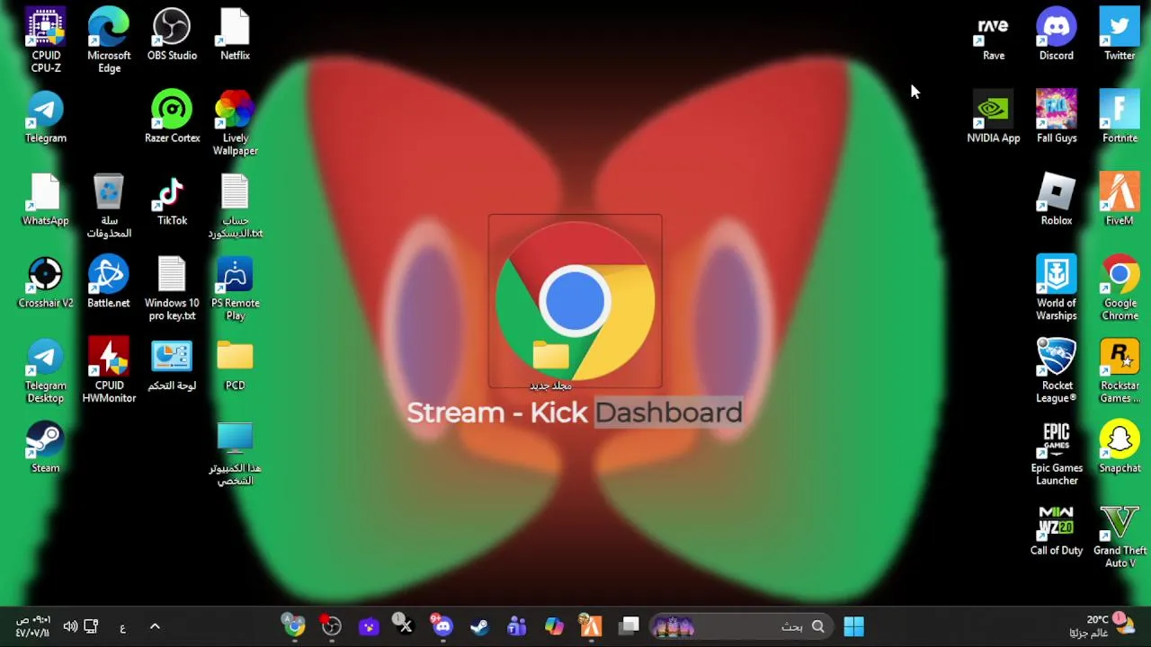Open the Windows Start button on the taskbar
This screenshot has width=1151, height=647.
(x=854, y=626)
